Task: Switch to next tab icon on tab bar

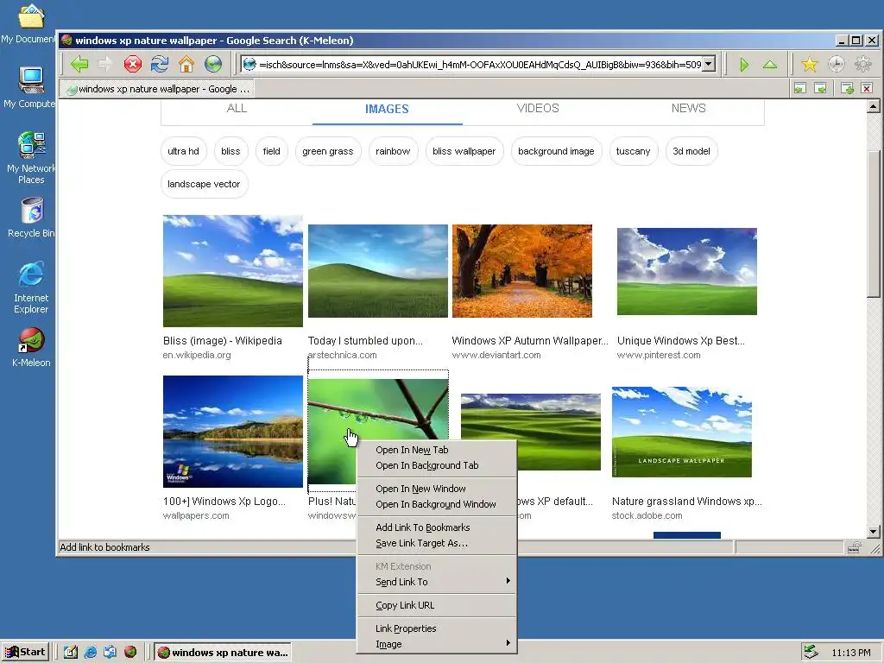Action: 820,88
